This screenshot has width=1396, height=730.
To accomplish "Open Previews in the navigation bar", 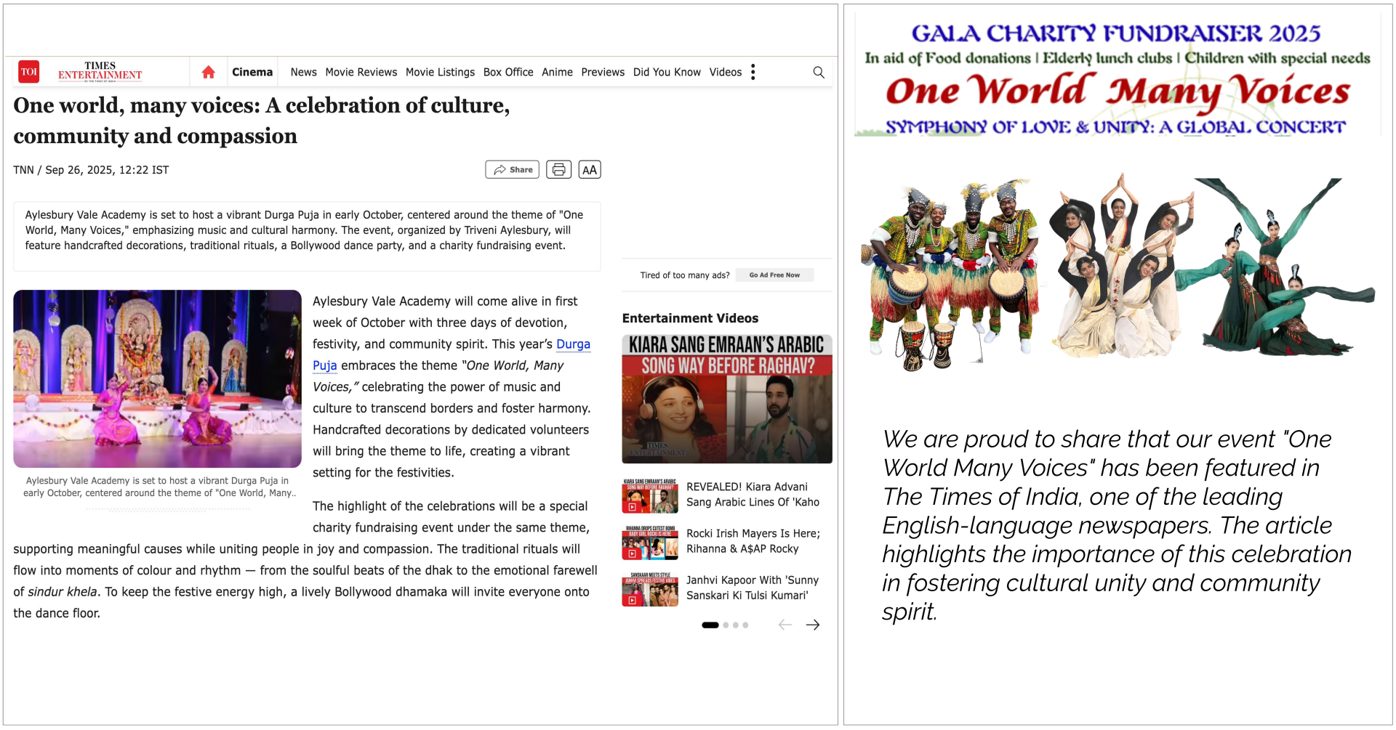I will (x=603, y=72).
